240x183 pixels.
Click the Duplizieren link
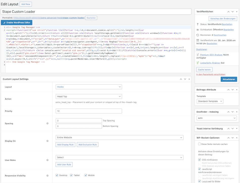click(x=202, y=49)
